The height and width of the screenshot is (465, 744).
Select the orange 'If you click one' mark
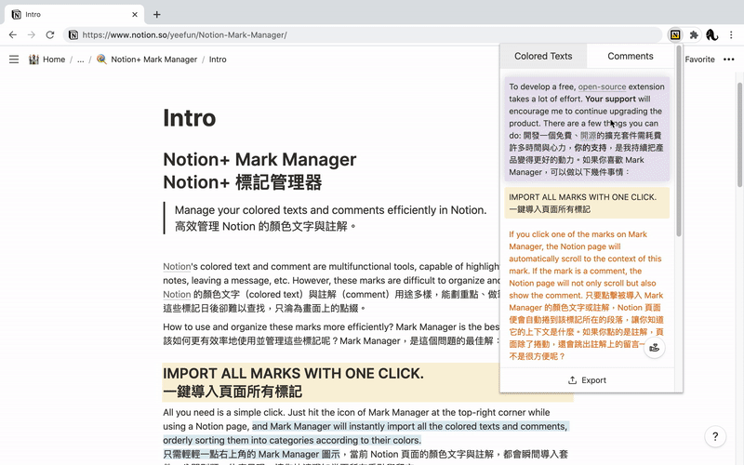[587, 295]
